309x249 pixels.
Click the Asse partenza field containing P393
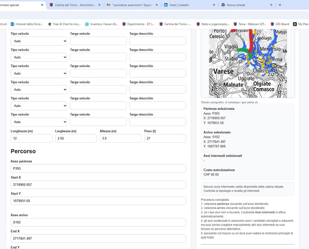tap(98, 168)
